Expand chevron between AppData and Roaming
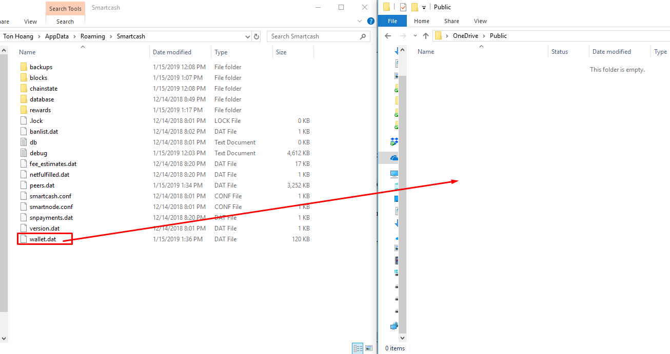This screenshot has width=670, height=354. click(x=75, y=36)
